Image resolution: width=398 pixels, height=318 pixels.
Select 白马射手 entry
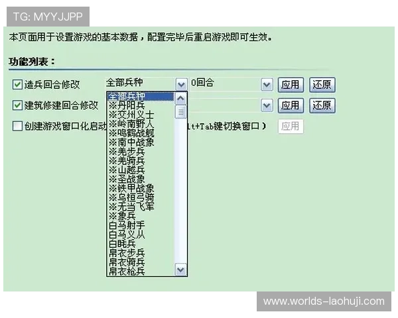(x=141, y=225)
